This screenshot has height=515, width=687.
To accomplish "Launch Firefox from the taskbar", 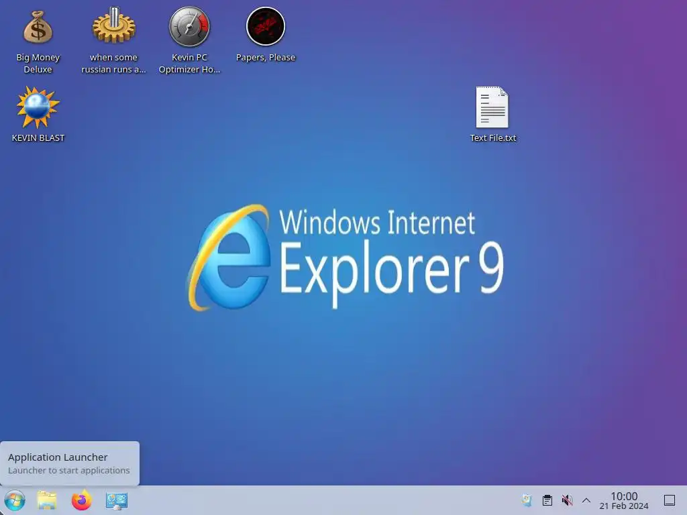I will click(x=81, y=500).
